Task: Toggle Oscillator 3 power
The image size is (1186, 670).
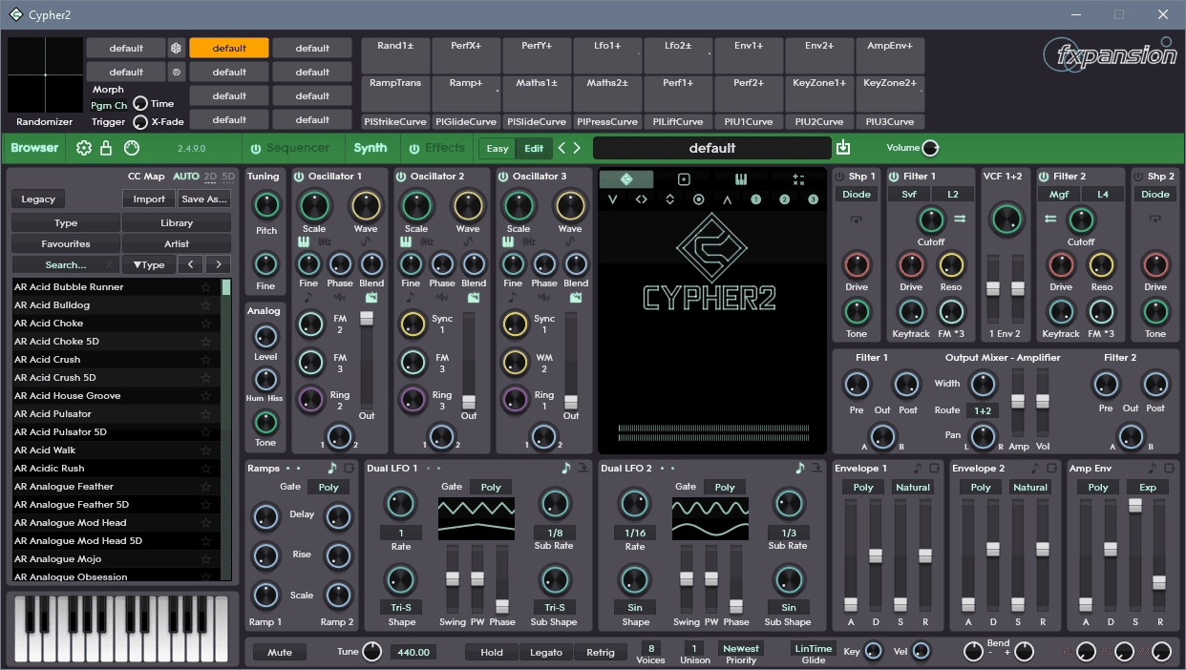Action: pyautogui.click(x=502, y=177)
